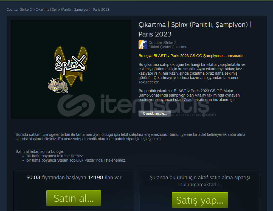Click the yellow BLAST.tv Paris 2023 notice
The image size is (273, 211).
click(x=191, y=56)
